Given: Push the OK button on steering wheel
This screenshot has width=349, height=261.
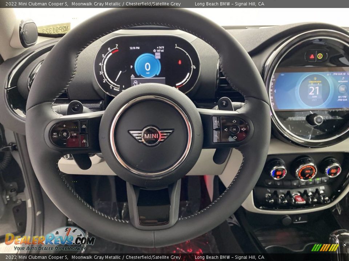Looking at the screenshot, I should 234,129.
